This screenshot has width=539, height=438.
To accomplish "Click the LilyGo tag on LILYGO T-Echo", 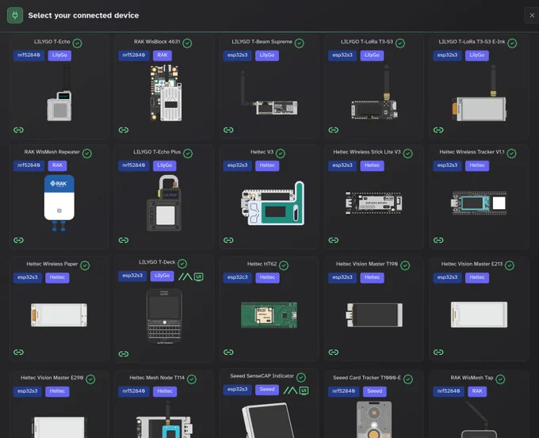I will tap(59, 55).
